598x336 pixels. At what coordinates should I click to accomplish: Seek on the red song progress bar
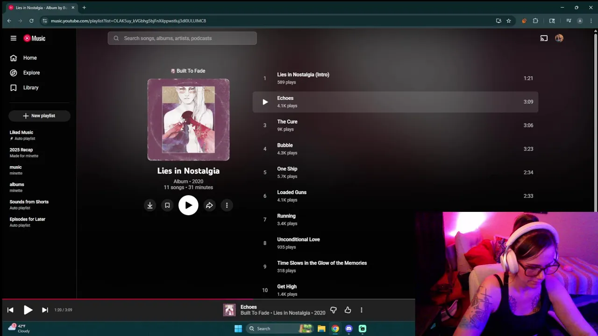pyautogui.click(x=207, y=299)
